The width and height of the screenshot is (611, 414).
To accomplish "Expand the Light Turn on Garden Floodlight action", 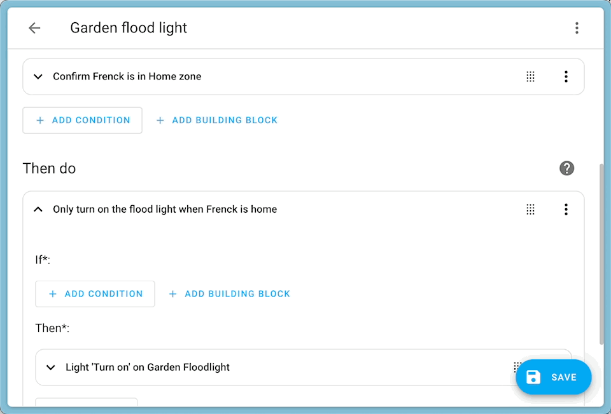I will (50, 367).
